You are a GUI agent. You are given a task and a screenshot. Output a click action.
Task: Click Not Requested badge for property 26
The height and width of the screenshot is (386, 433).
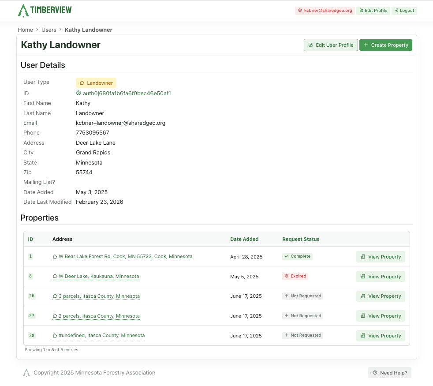coord(302,296)
